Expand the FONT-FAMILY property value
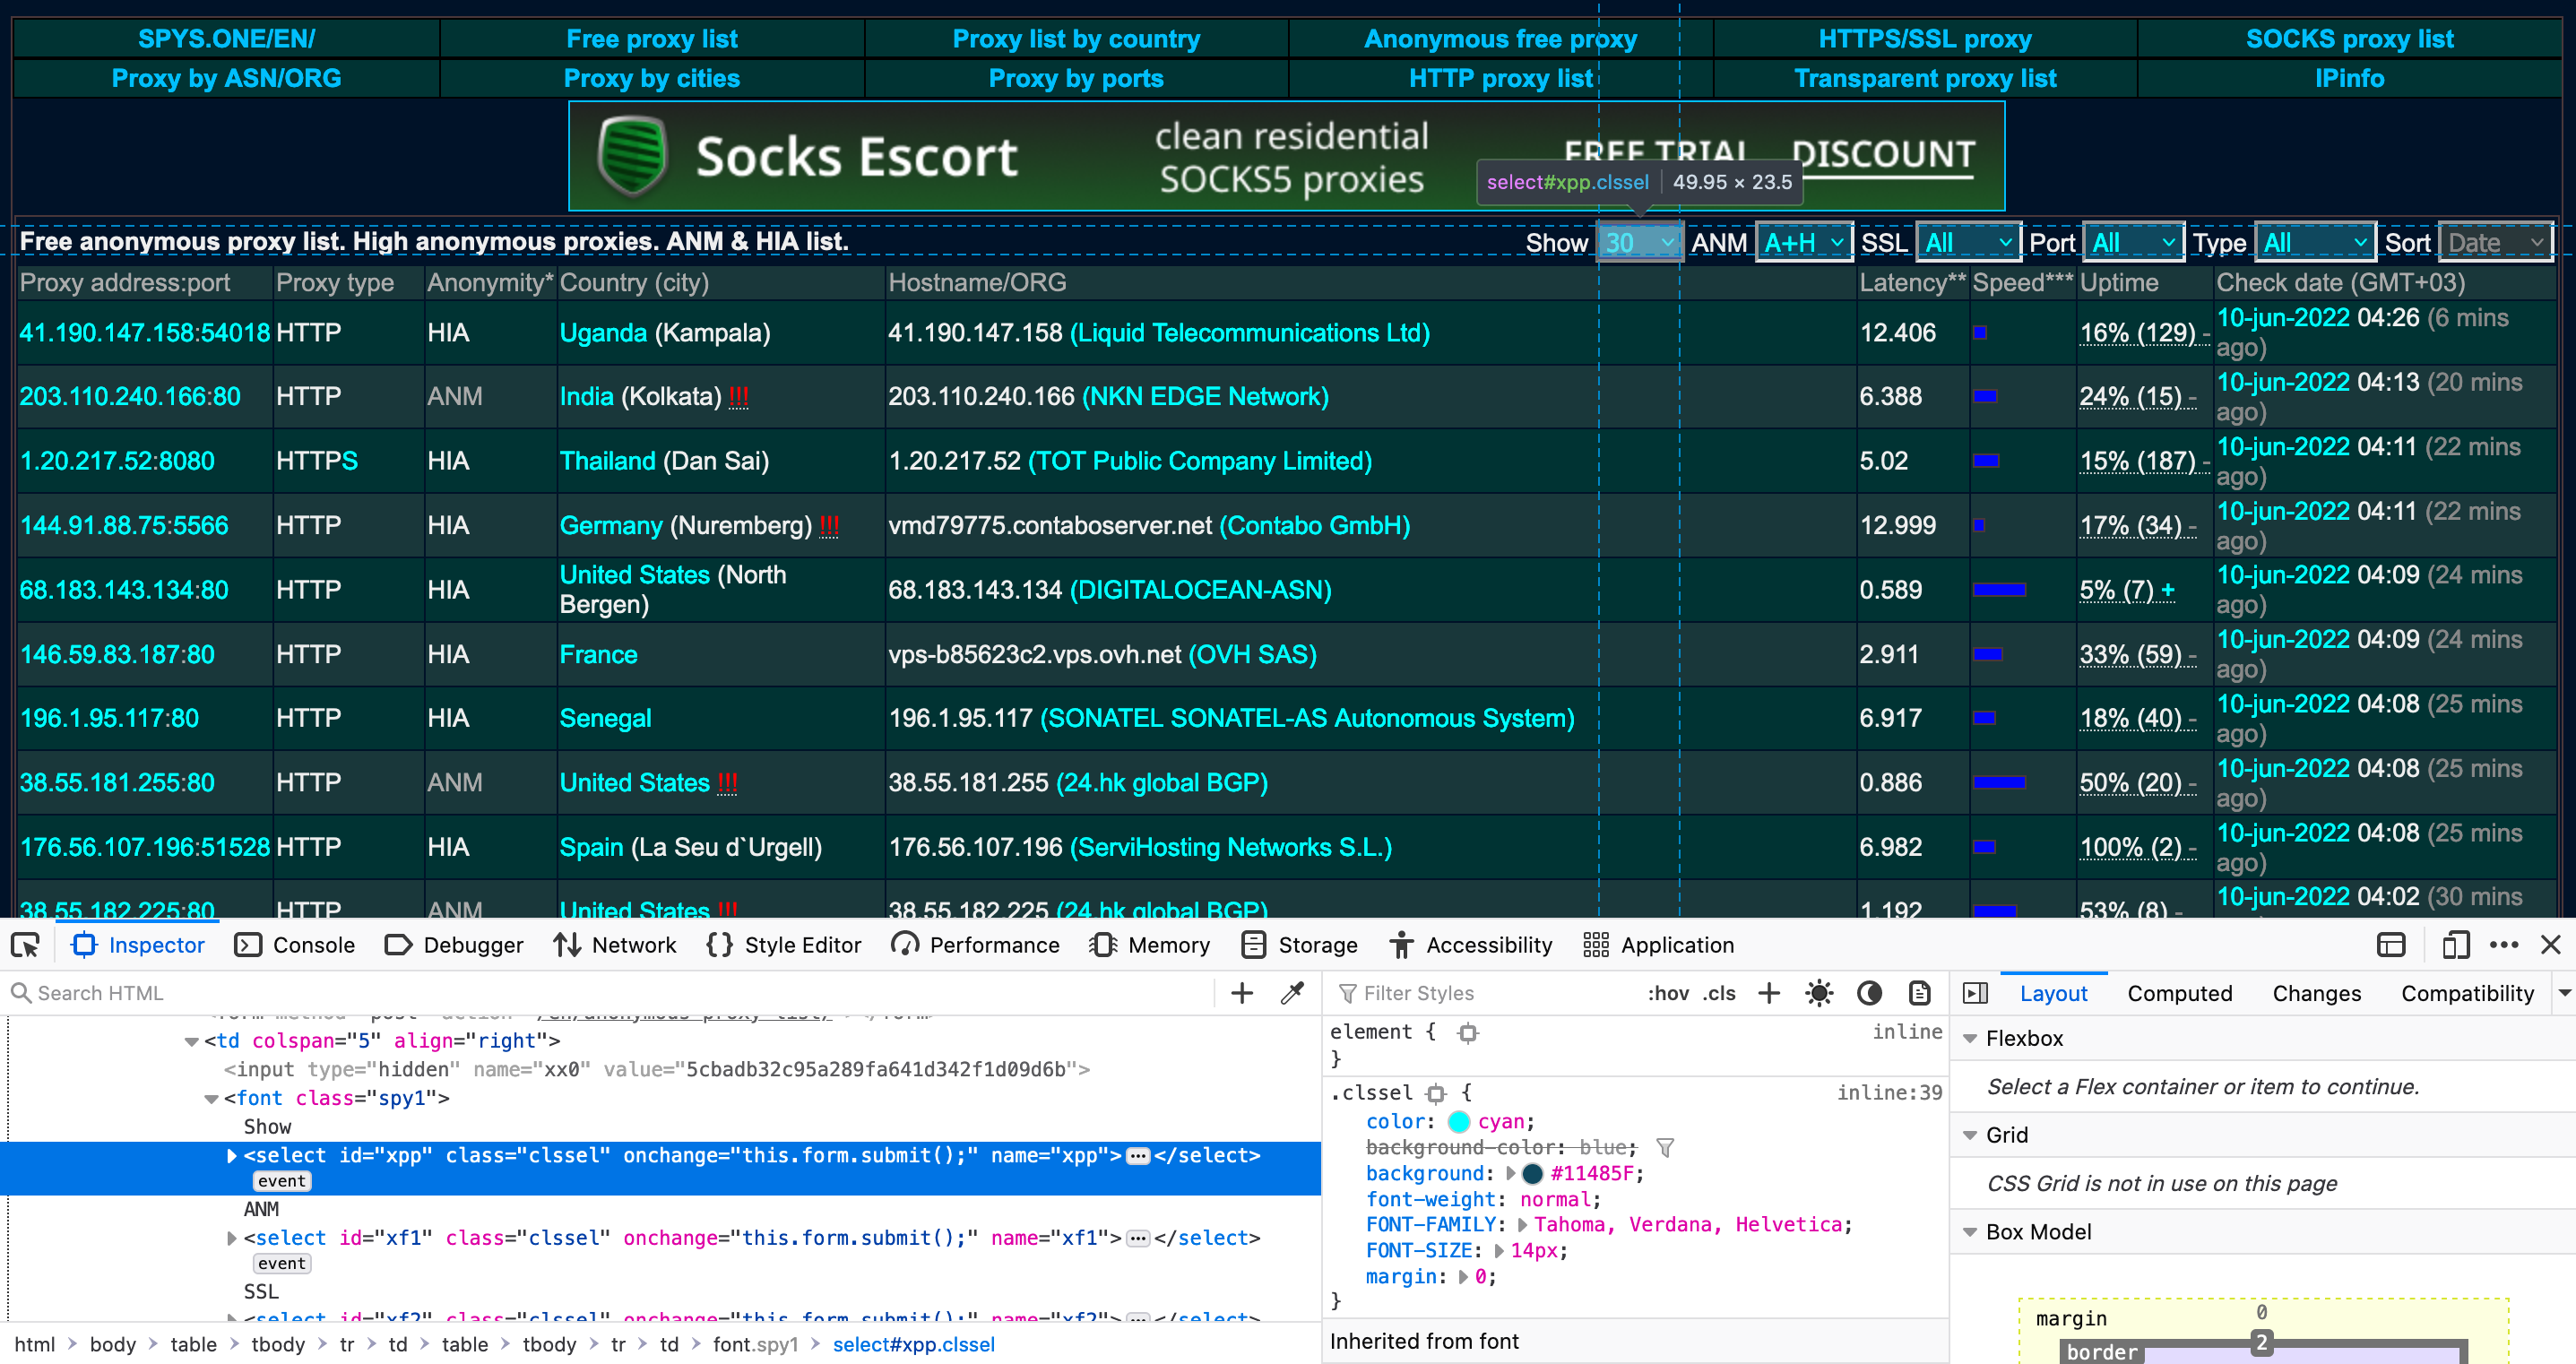 tap(1522, 1225)
